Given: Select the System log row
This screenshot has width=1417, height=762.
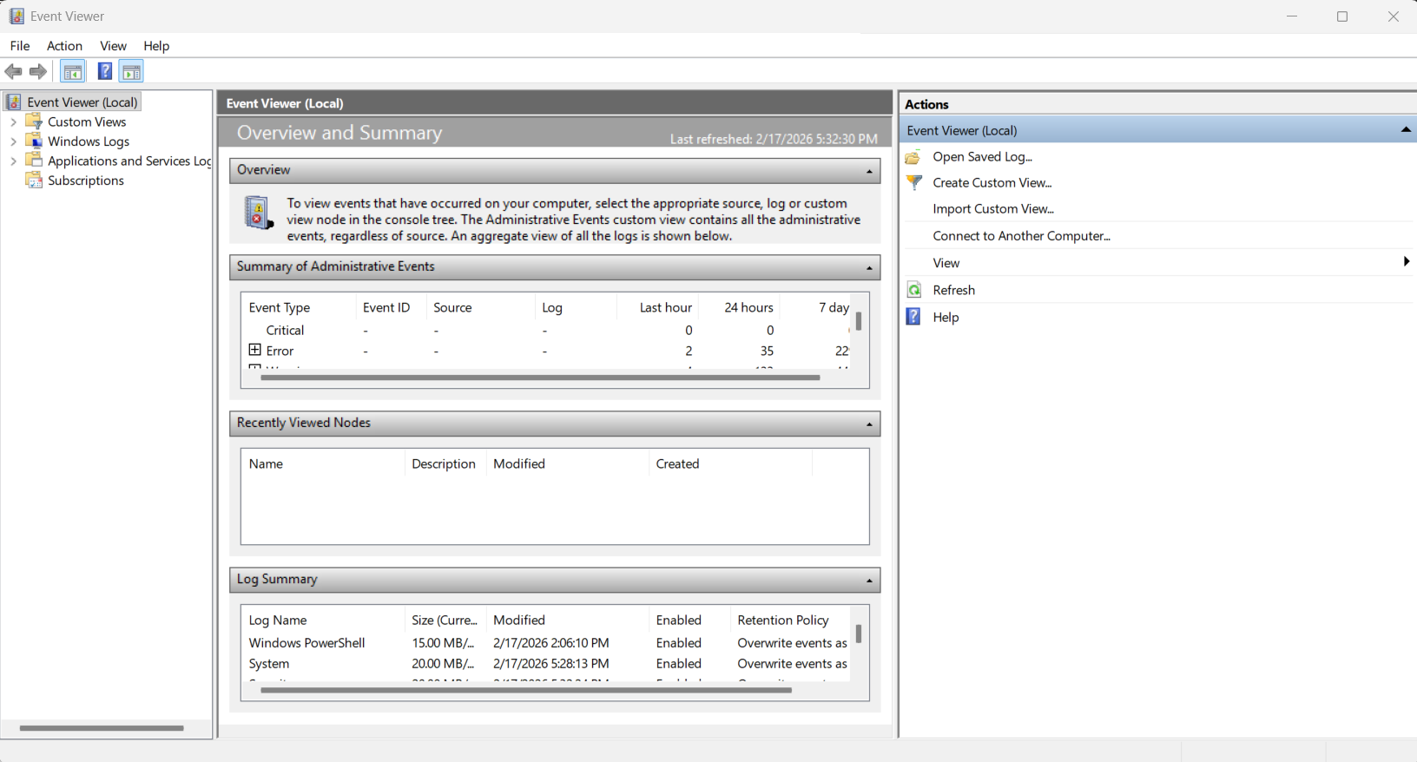Looking at the screenshot, I should tap(547, 664).
